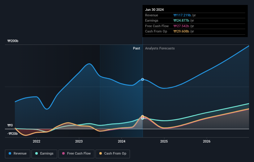Click the blue Revenue legend dot
Viewport: 254px width, 162px height.
[x=10, y=153]
